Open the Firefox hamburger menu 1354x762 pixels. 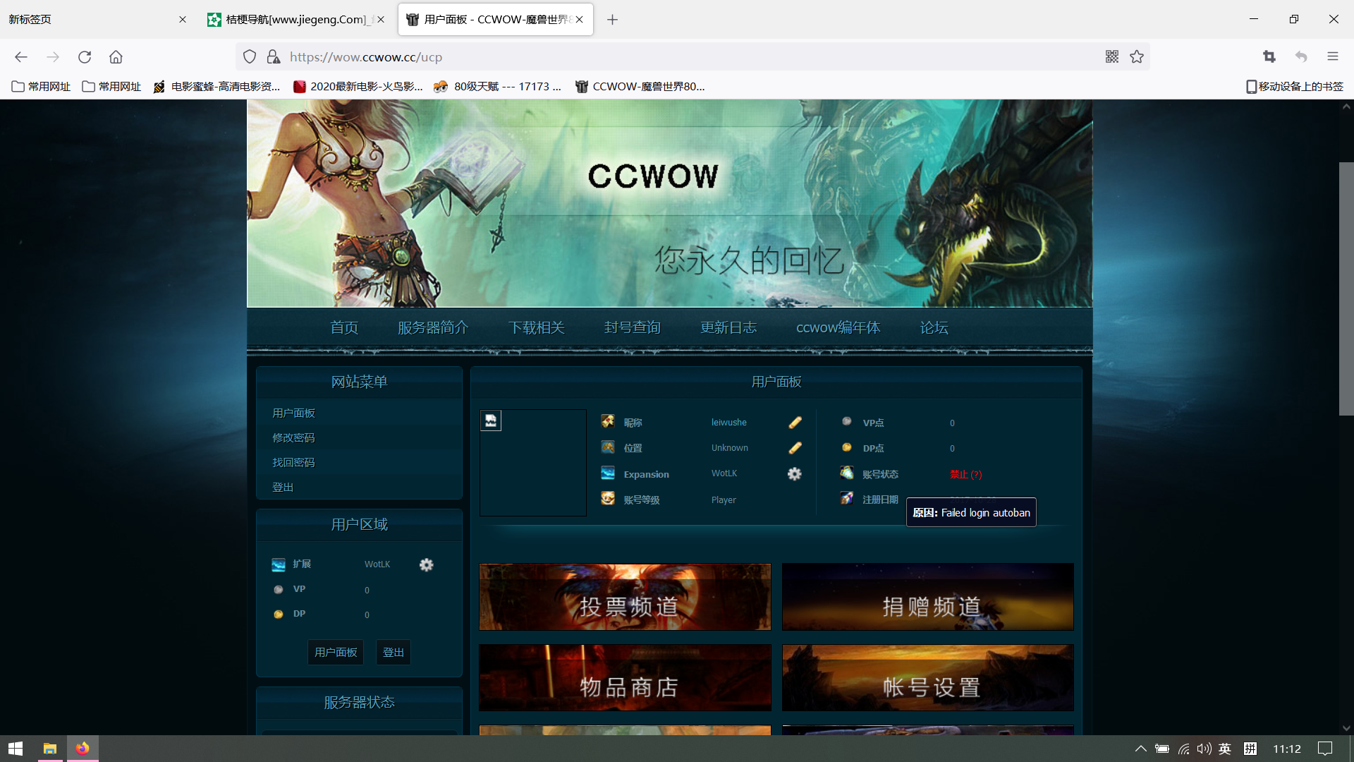1334,56
